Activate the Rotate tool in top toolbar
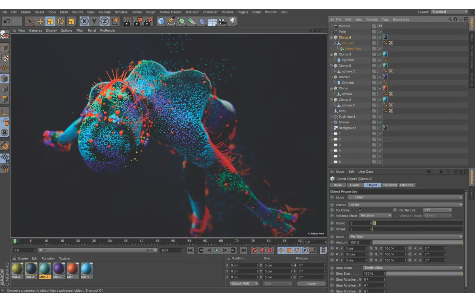 coord(61,21)
